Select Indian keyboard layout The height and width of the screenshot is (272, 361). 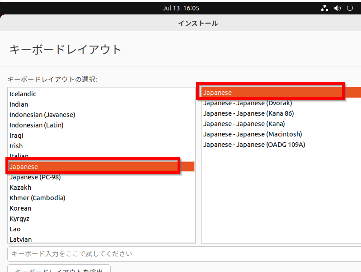(x=19, y=104)
